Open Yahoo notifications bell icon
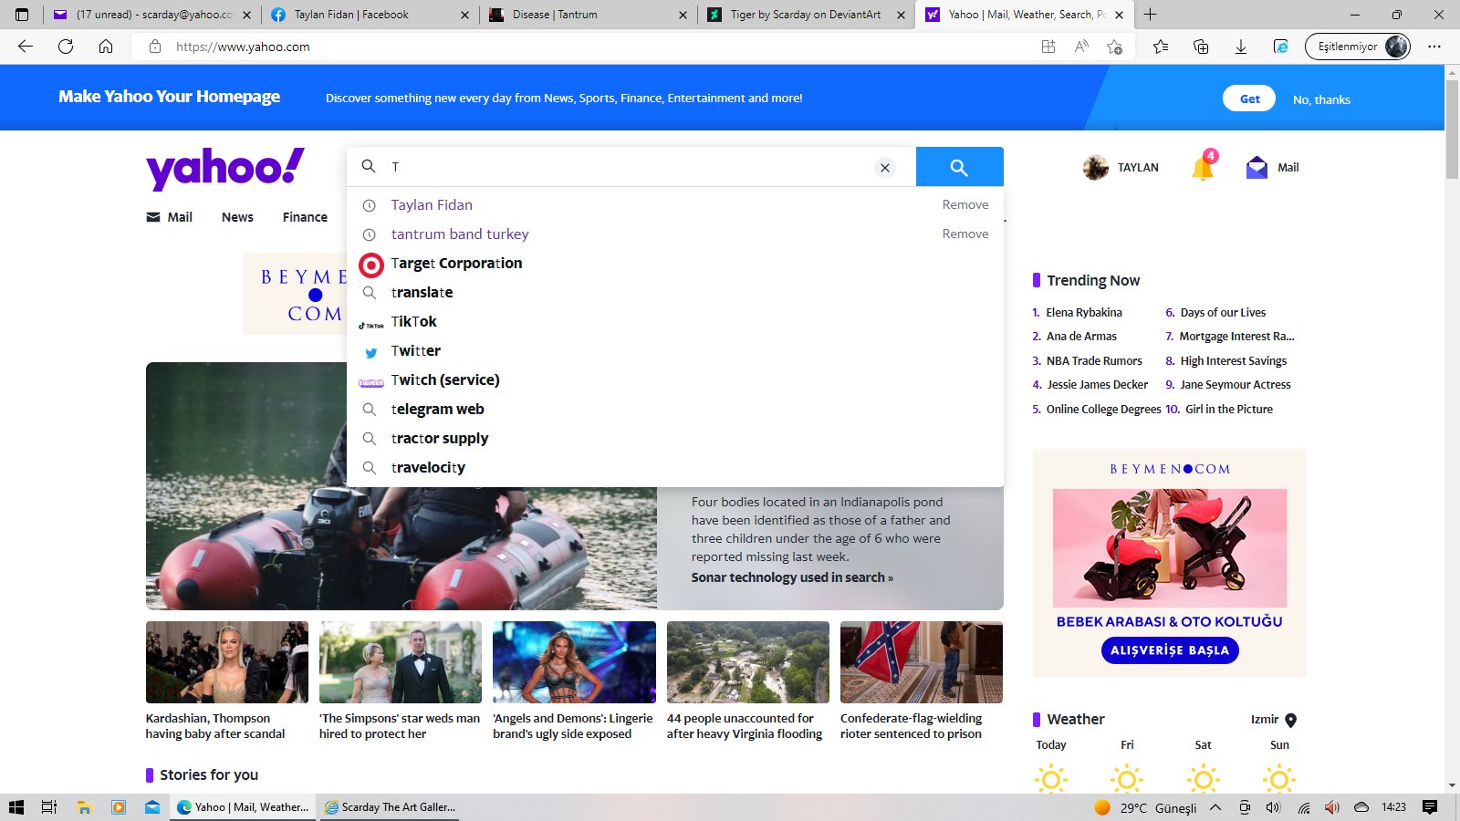Screen dimensions: 1460x821 (x=1203, y=168)
